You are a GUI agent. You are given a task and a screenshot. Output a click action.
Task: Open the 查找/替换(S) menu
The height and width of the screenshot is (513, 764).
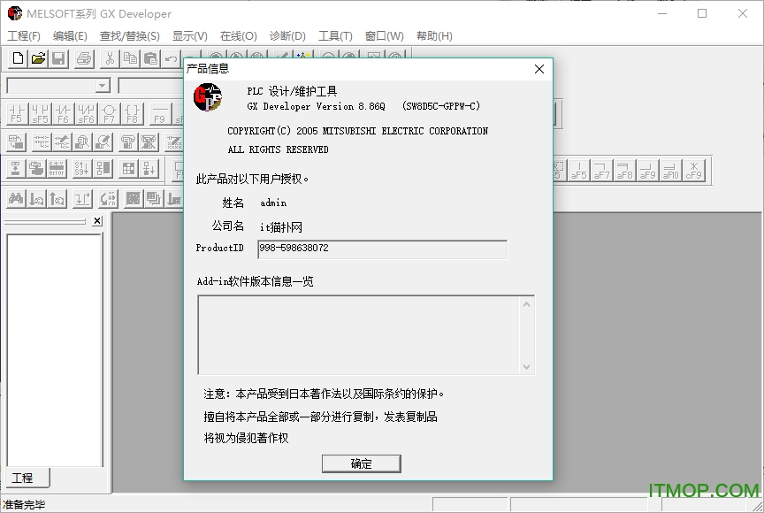coord(130,36)
